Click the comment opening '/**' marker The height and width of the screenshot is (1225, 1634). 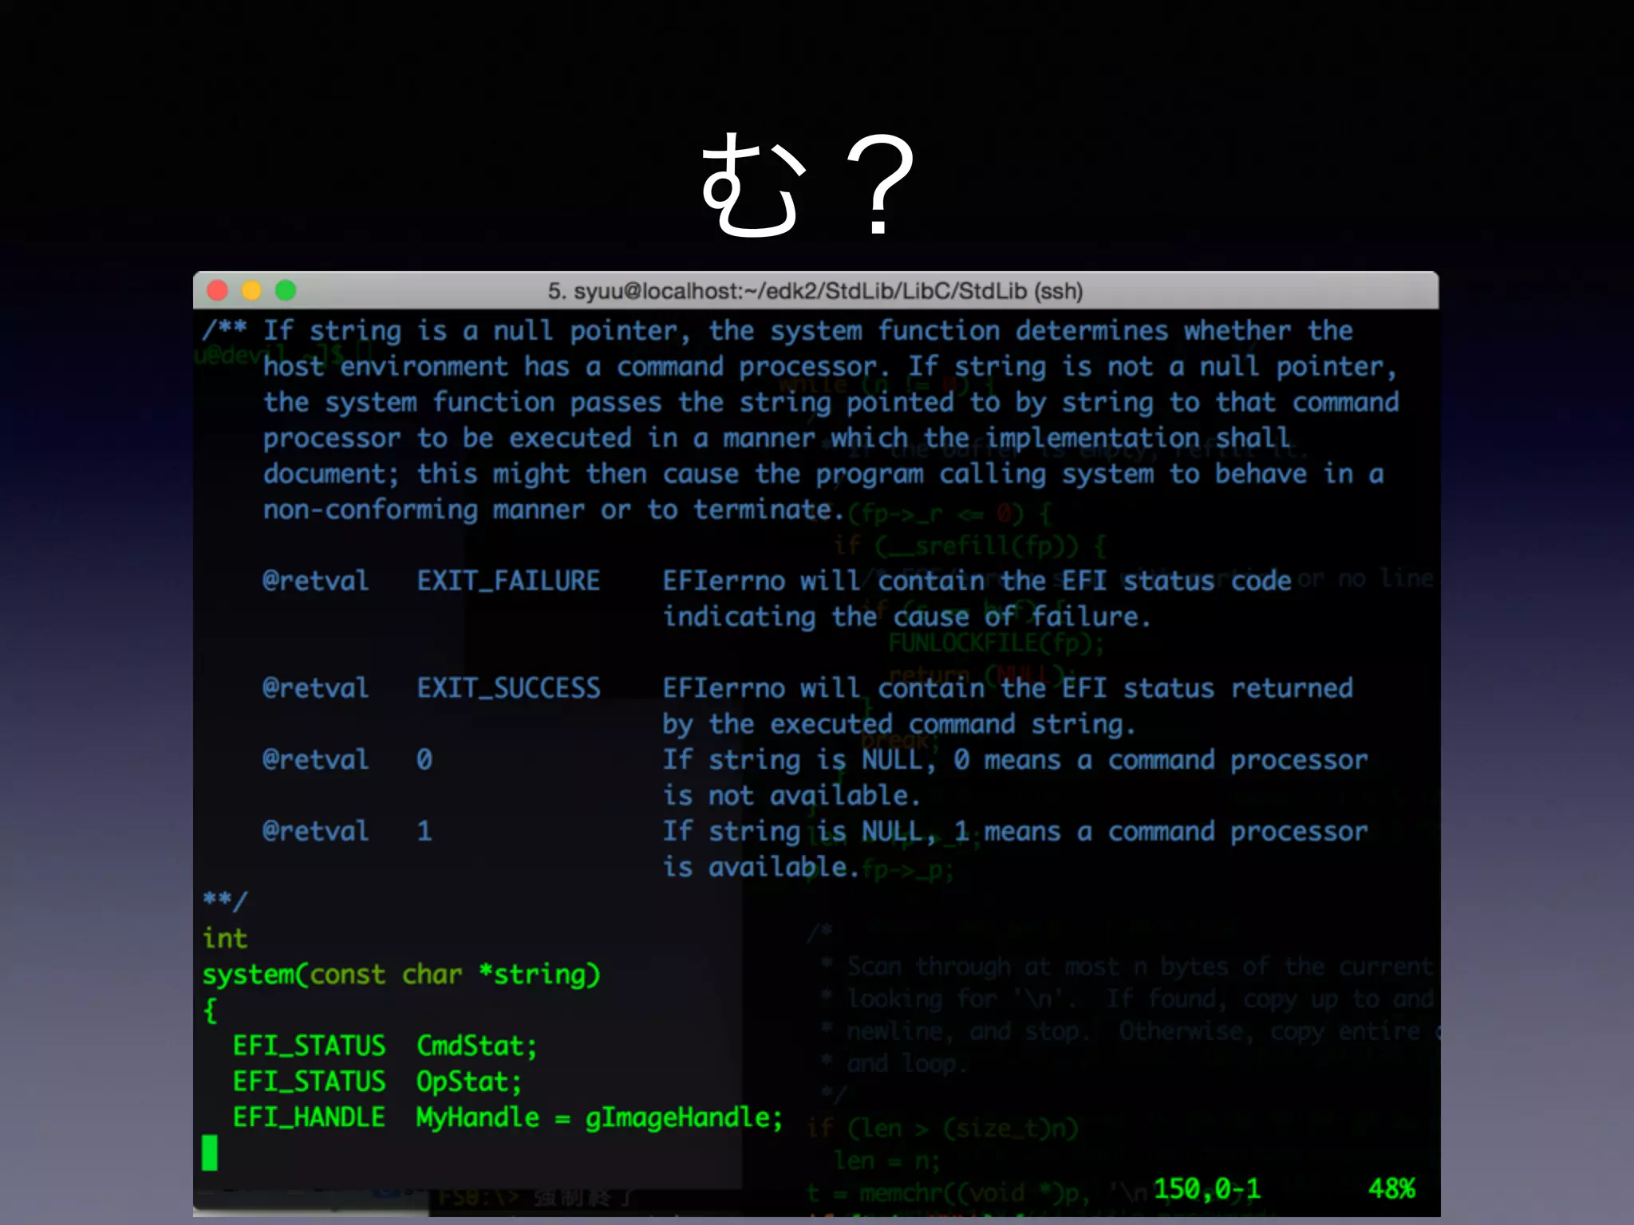[224, 329]
